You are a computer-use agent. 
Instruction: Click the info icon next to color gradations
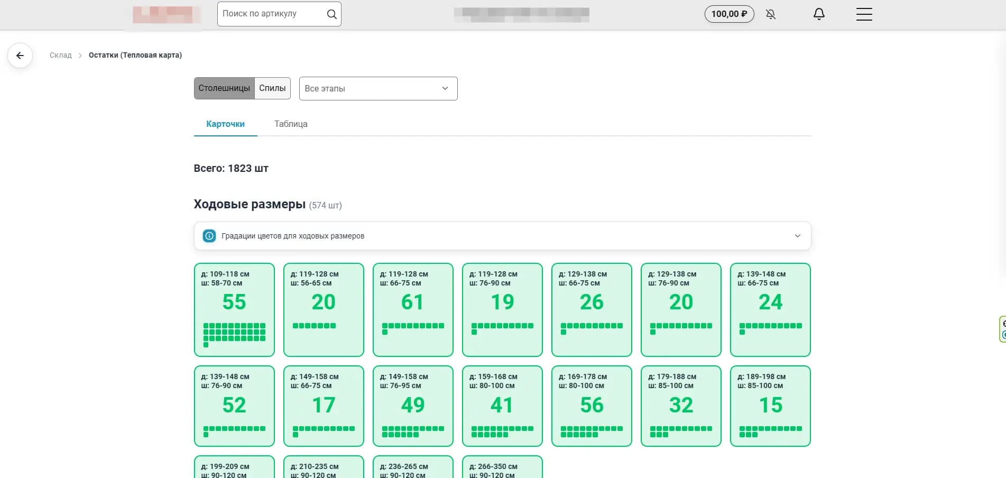[x=209, y=236]
